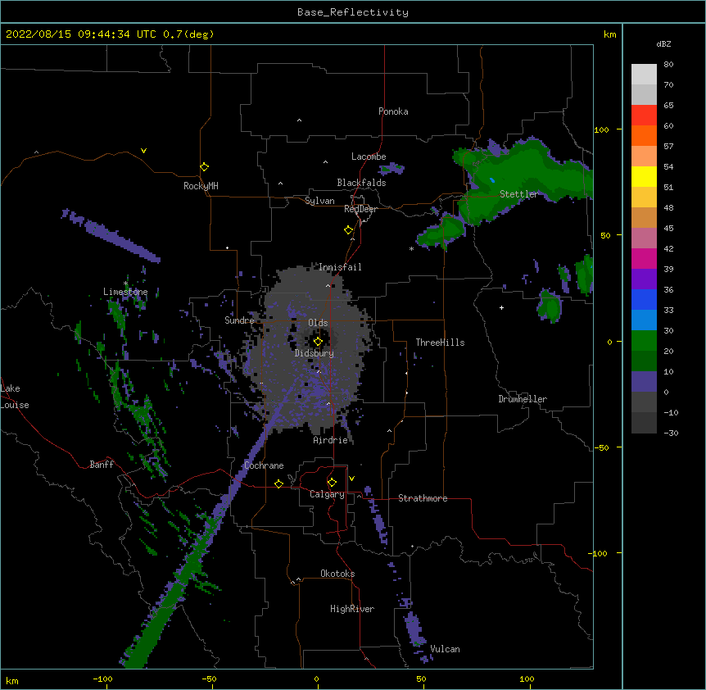The height and width of the screenshot is (690, 706).
Task: Click the 80 value on the dBZ scale
Action: [668, 65]
